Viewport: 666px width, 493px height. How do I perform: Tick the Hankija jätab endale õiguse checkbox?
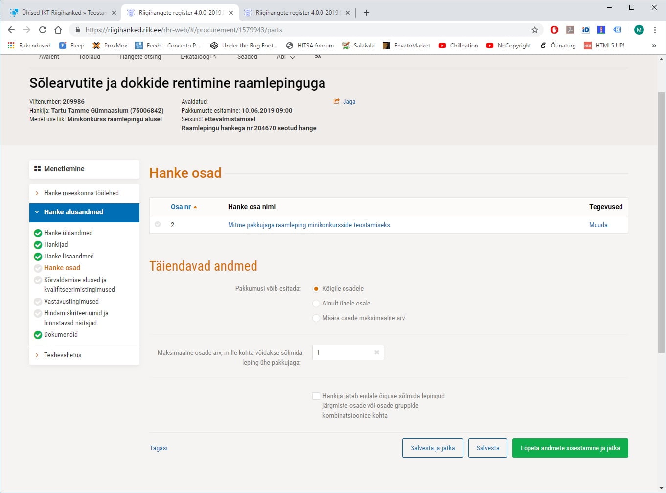pos(316,396)
